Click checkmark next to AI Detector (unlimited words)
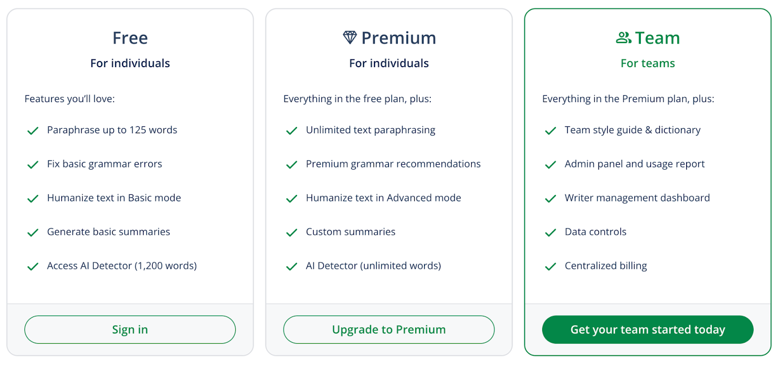The image size is (778, 367). click(x=292, y=267)
